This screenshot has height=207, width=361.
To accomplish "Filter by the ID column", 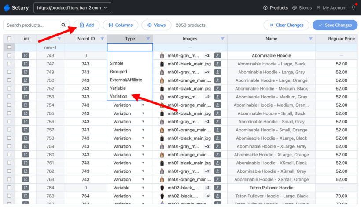I will pyautogui.click(x=59, y=39).
